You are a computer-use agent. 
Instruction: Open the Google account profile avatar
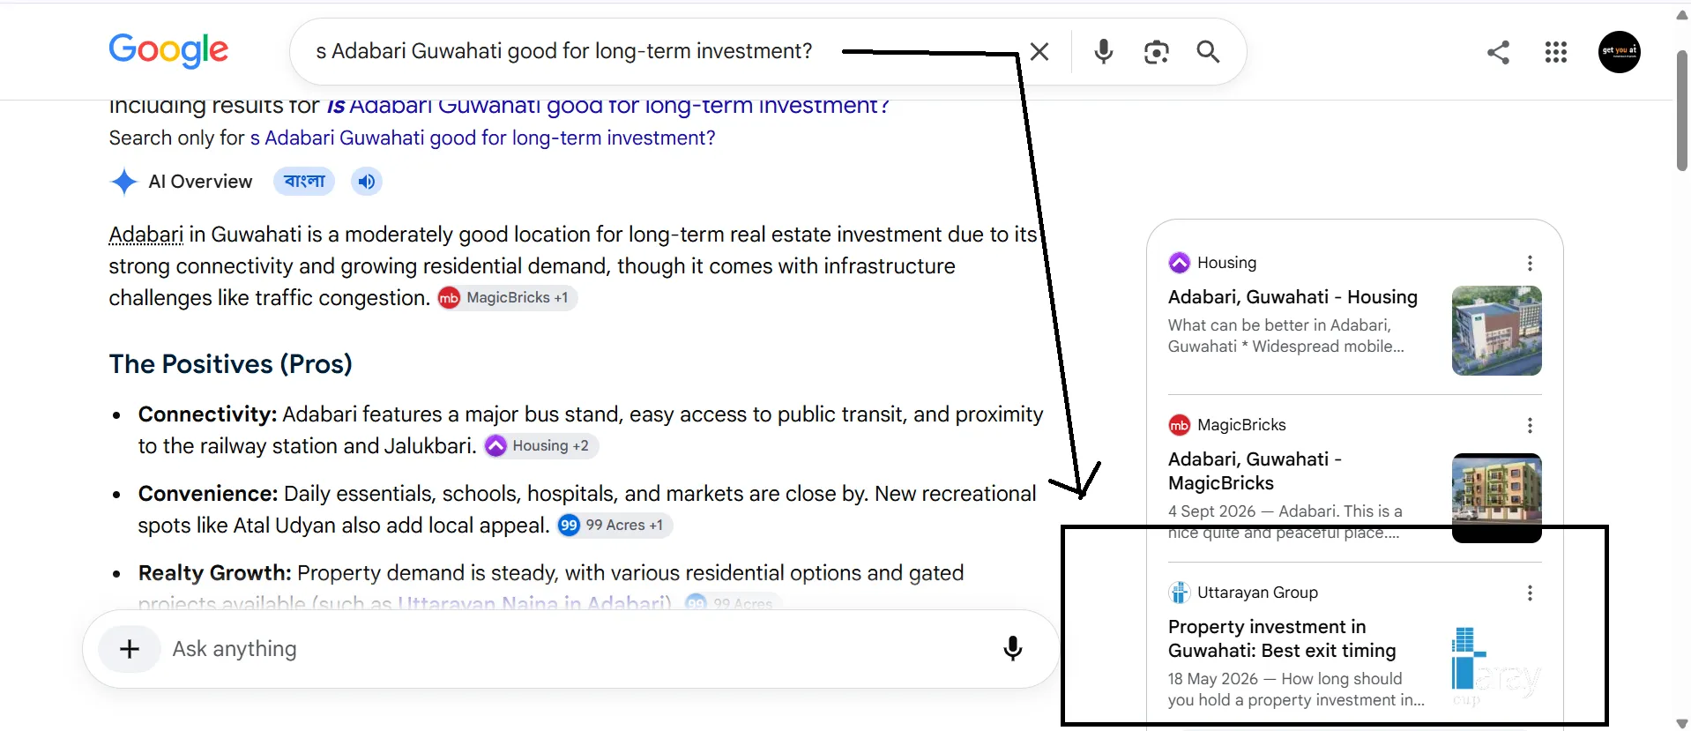[x=1620, y=52]
